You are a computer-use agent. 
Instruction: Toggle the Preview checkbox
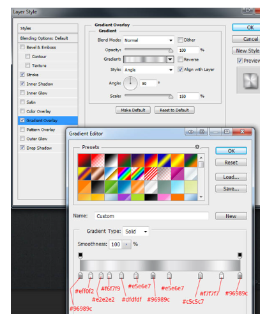click(240, 61)
